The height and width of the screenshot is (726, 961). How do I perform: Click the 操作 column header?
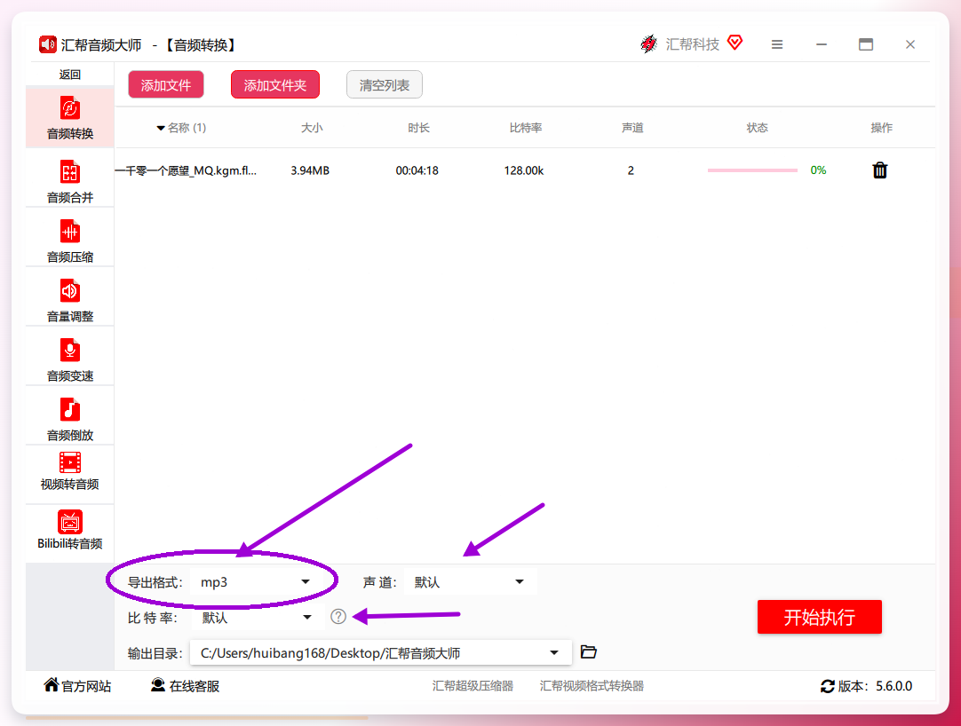pyautogui.click(x=881, y=128)
